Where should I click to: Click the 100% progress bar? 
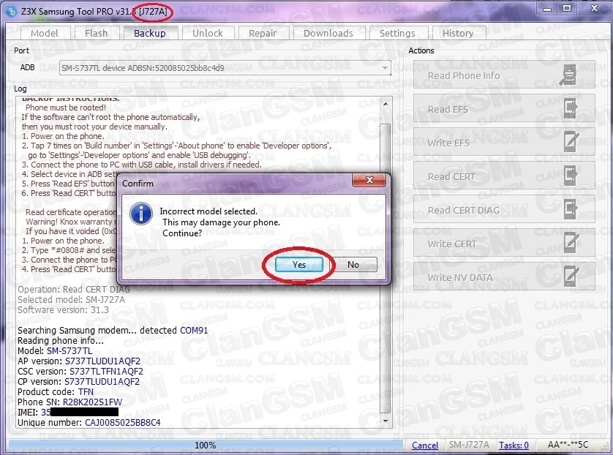[206, 445]
